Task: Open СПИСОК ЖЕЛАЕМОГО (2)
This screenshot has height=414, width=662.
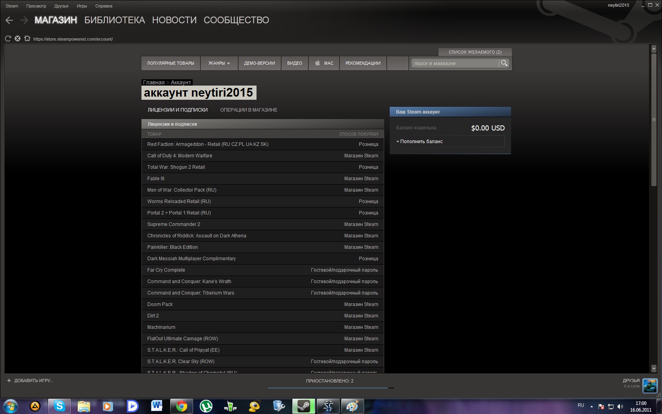Action: coord(475,52)
